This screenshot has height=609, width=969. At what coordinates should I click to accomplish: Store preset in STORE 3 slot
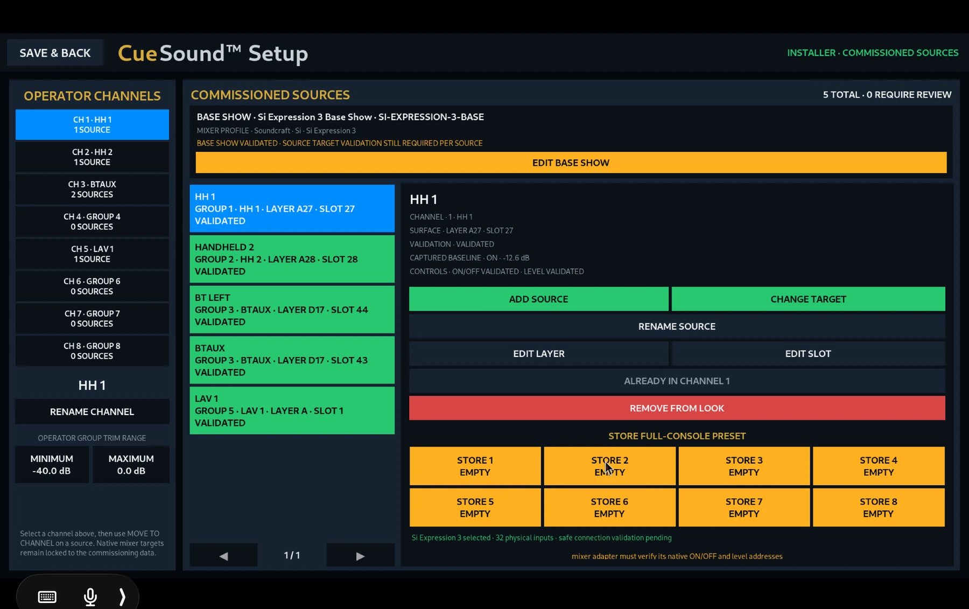(x=744, y=466)
